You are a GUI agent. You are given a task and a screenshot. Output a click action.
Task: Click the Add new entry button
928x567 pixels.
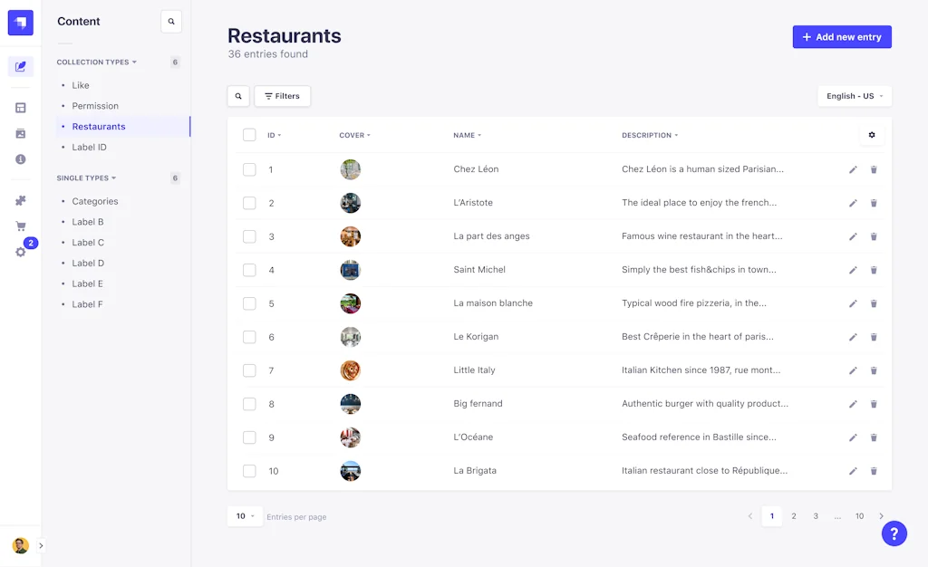(x=841, y=36)
